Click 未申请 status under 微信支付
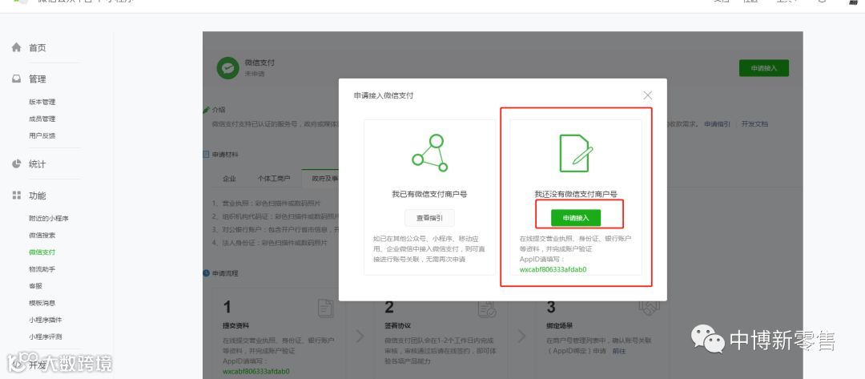Screen dimensions: 865x379 [255, 74]
